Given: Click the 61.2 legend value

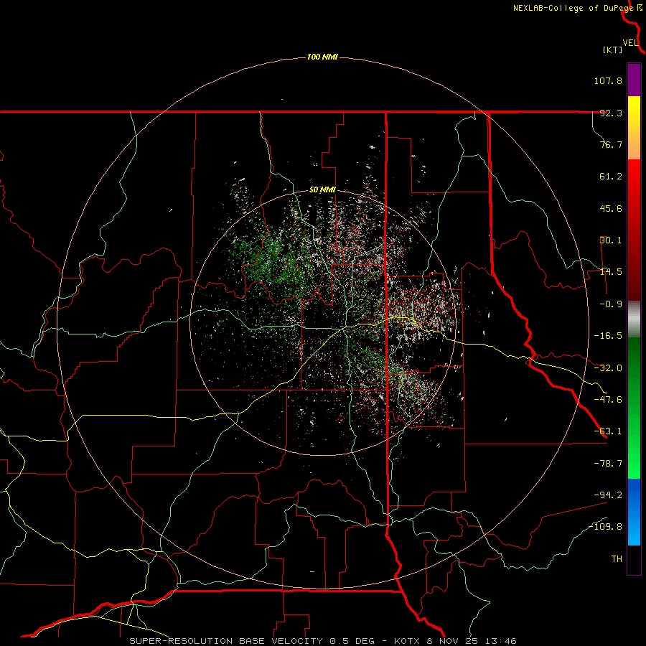Looking at the screenshot, I should point(611,177).
